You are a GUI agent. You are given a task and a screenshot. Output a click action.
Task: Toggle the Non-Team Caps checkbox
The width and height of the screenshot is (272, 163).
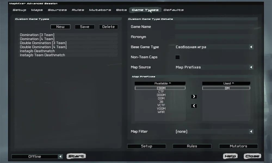pyautogui.click(x=178, y=57)
